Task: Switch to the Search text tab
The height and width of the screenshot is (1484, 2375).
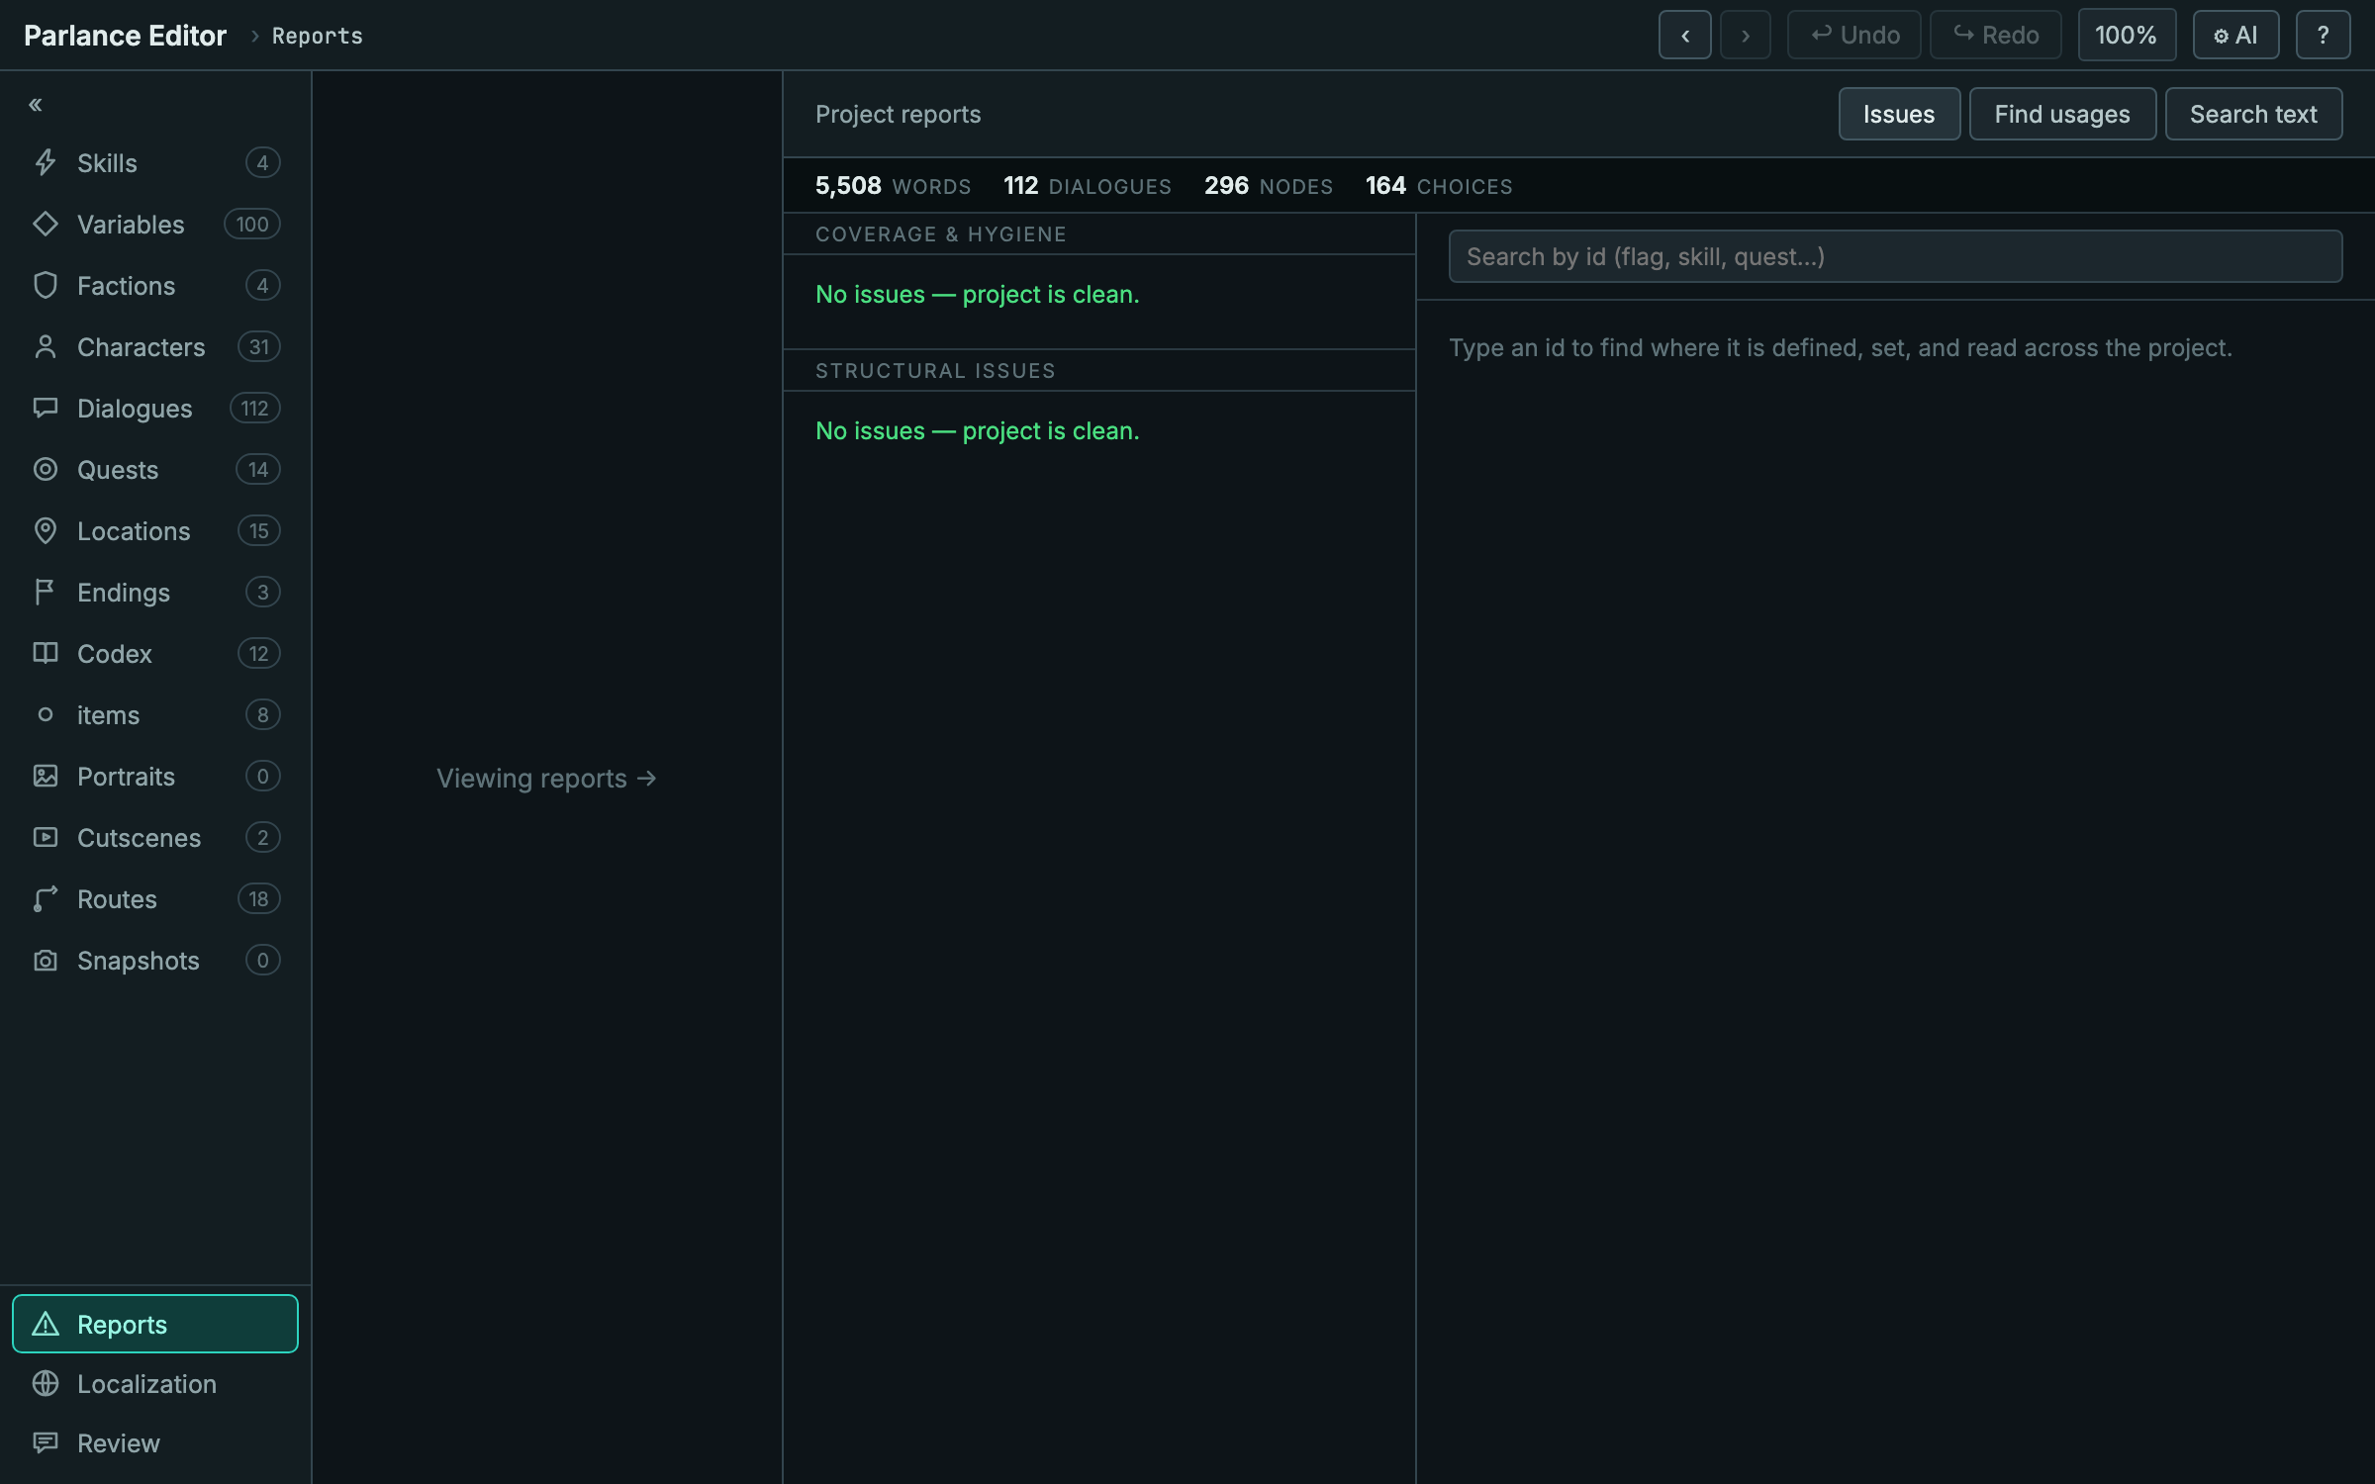Action: [x=2253, y=114]
